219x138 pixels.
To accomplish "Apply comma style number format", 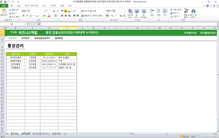I will point(116,16).
